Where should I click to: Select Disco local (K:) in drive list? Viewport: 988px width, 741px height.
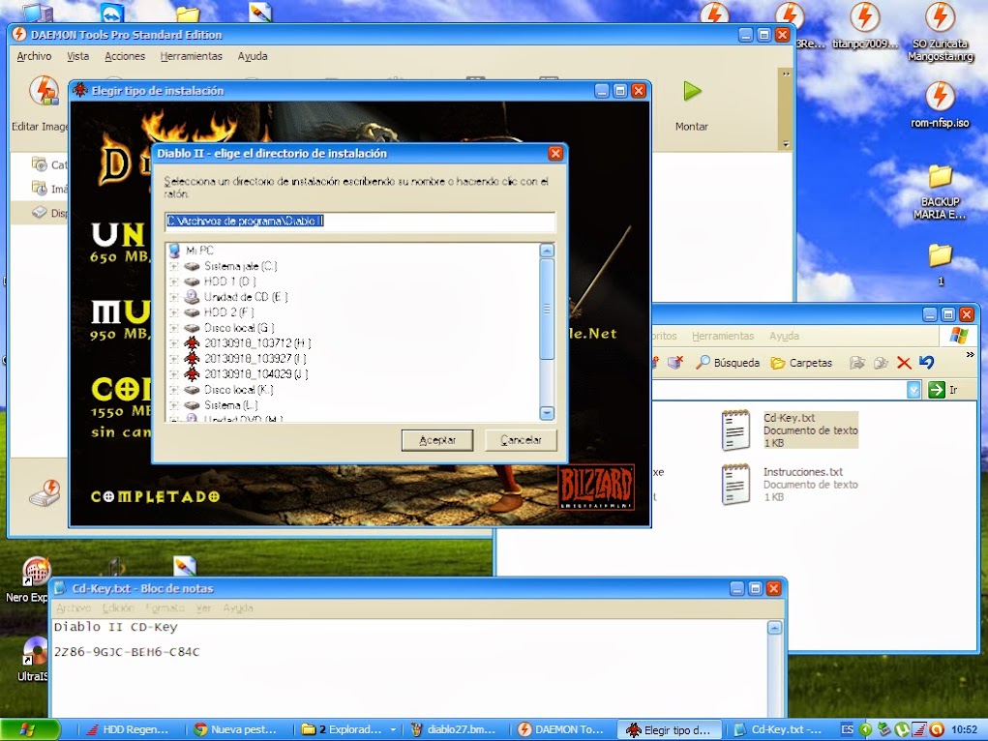coord(238,390)
